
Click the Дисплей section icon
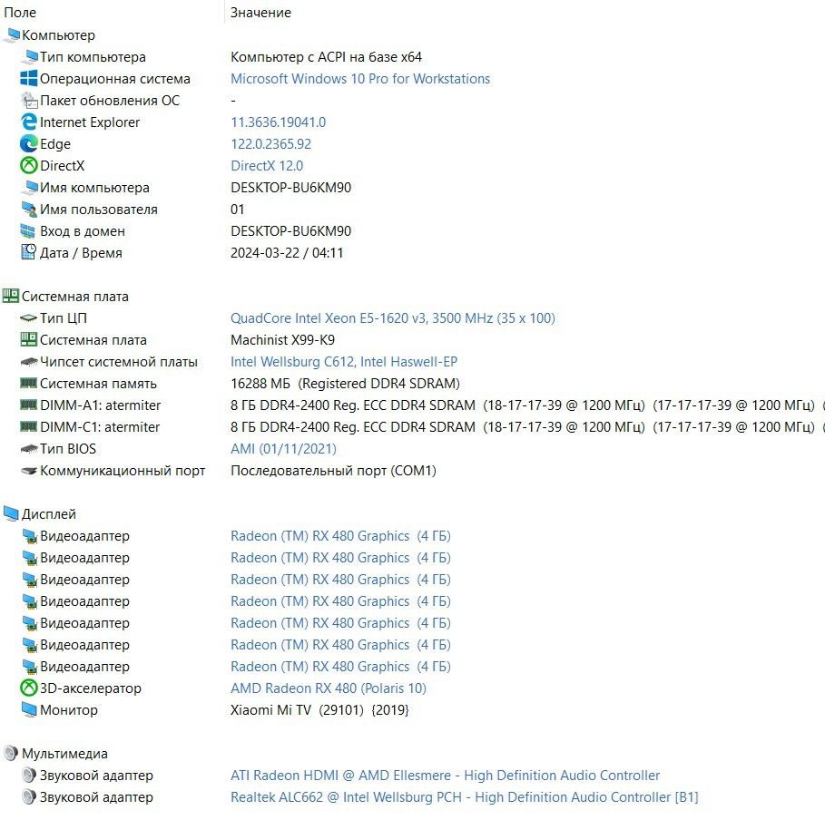11,514
